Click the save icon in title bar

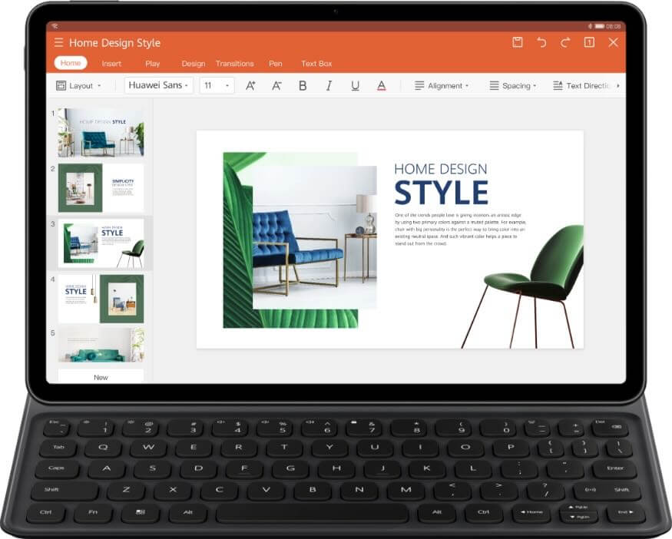coord(518,43)
